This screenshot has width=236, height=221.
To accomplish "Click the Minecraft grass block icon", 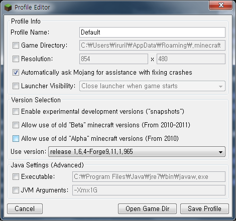I will 8,8.
